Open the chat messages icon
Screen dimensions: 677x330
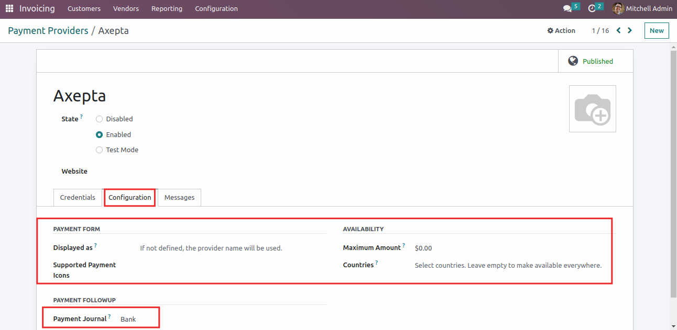pos(567,8)
